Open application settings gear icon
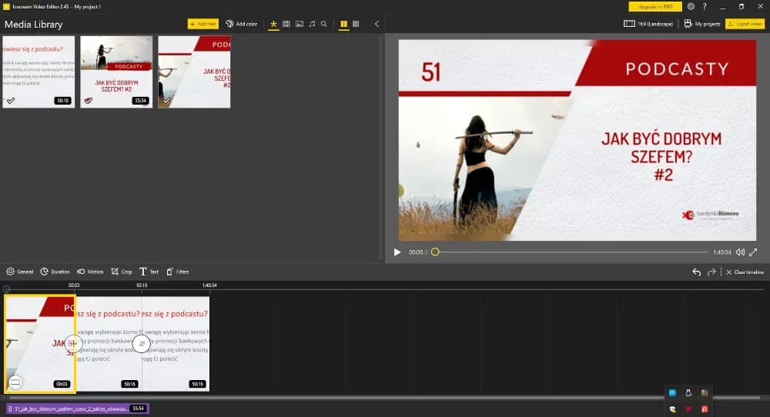Screen dimensions: 770x417 coord(691,6)
